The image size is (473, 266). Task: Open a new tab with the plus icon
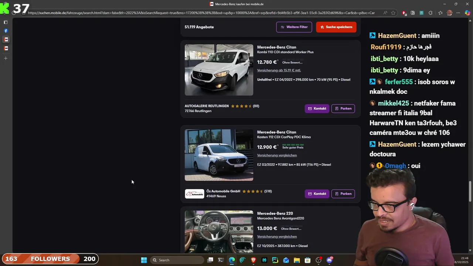point(6,58)
